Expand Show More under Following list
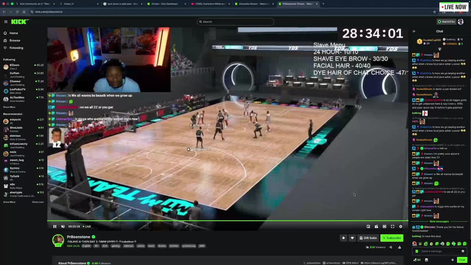 point(9,107)
